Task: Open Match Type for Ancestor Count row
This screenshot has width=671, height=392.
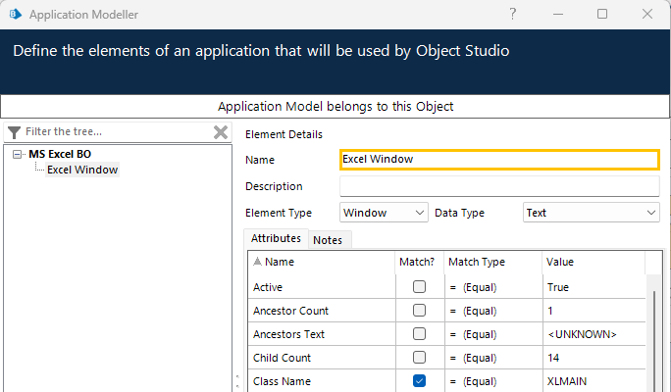Action: coord(493,311)
